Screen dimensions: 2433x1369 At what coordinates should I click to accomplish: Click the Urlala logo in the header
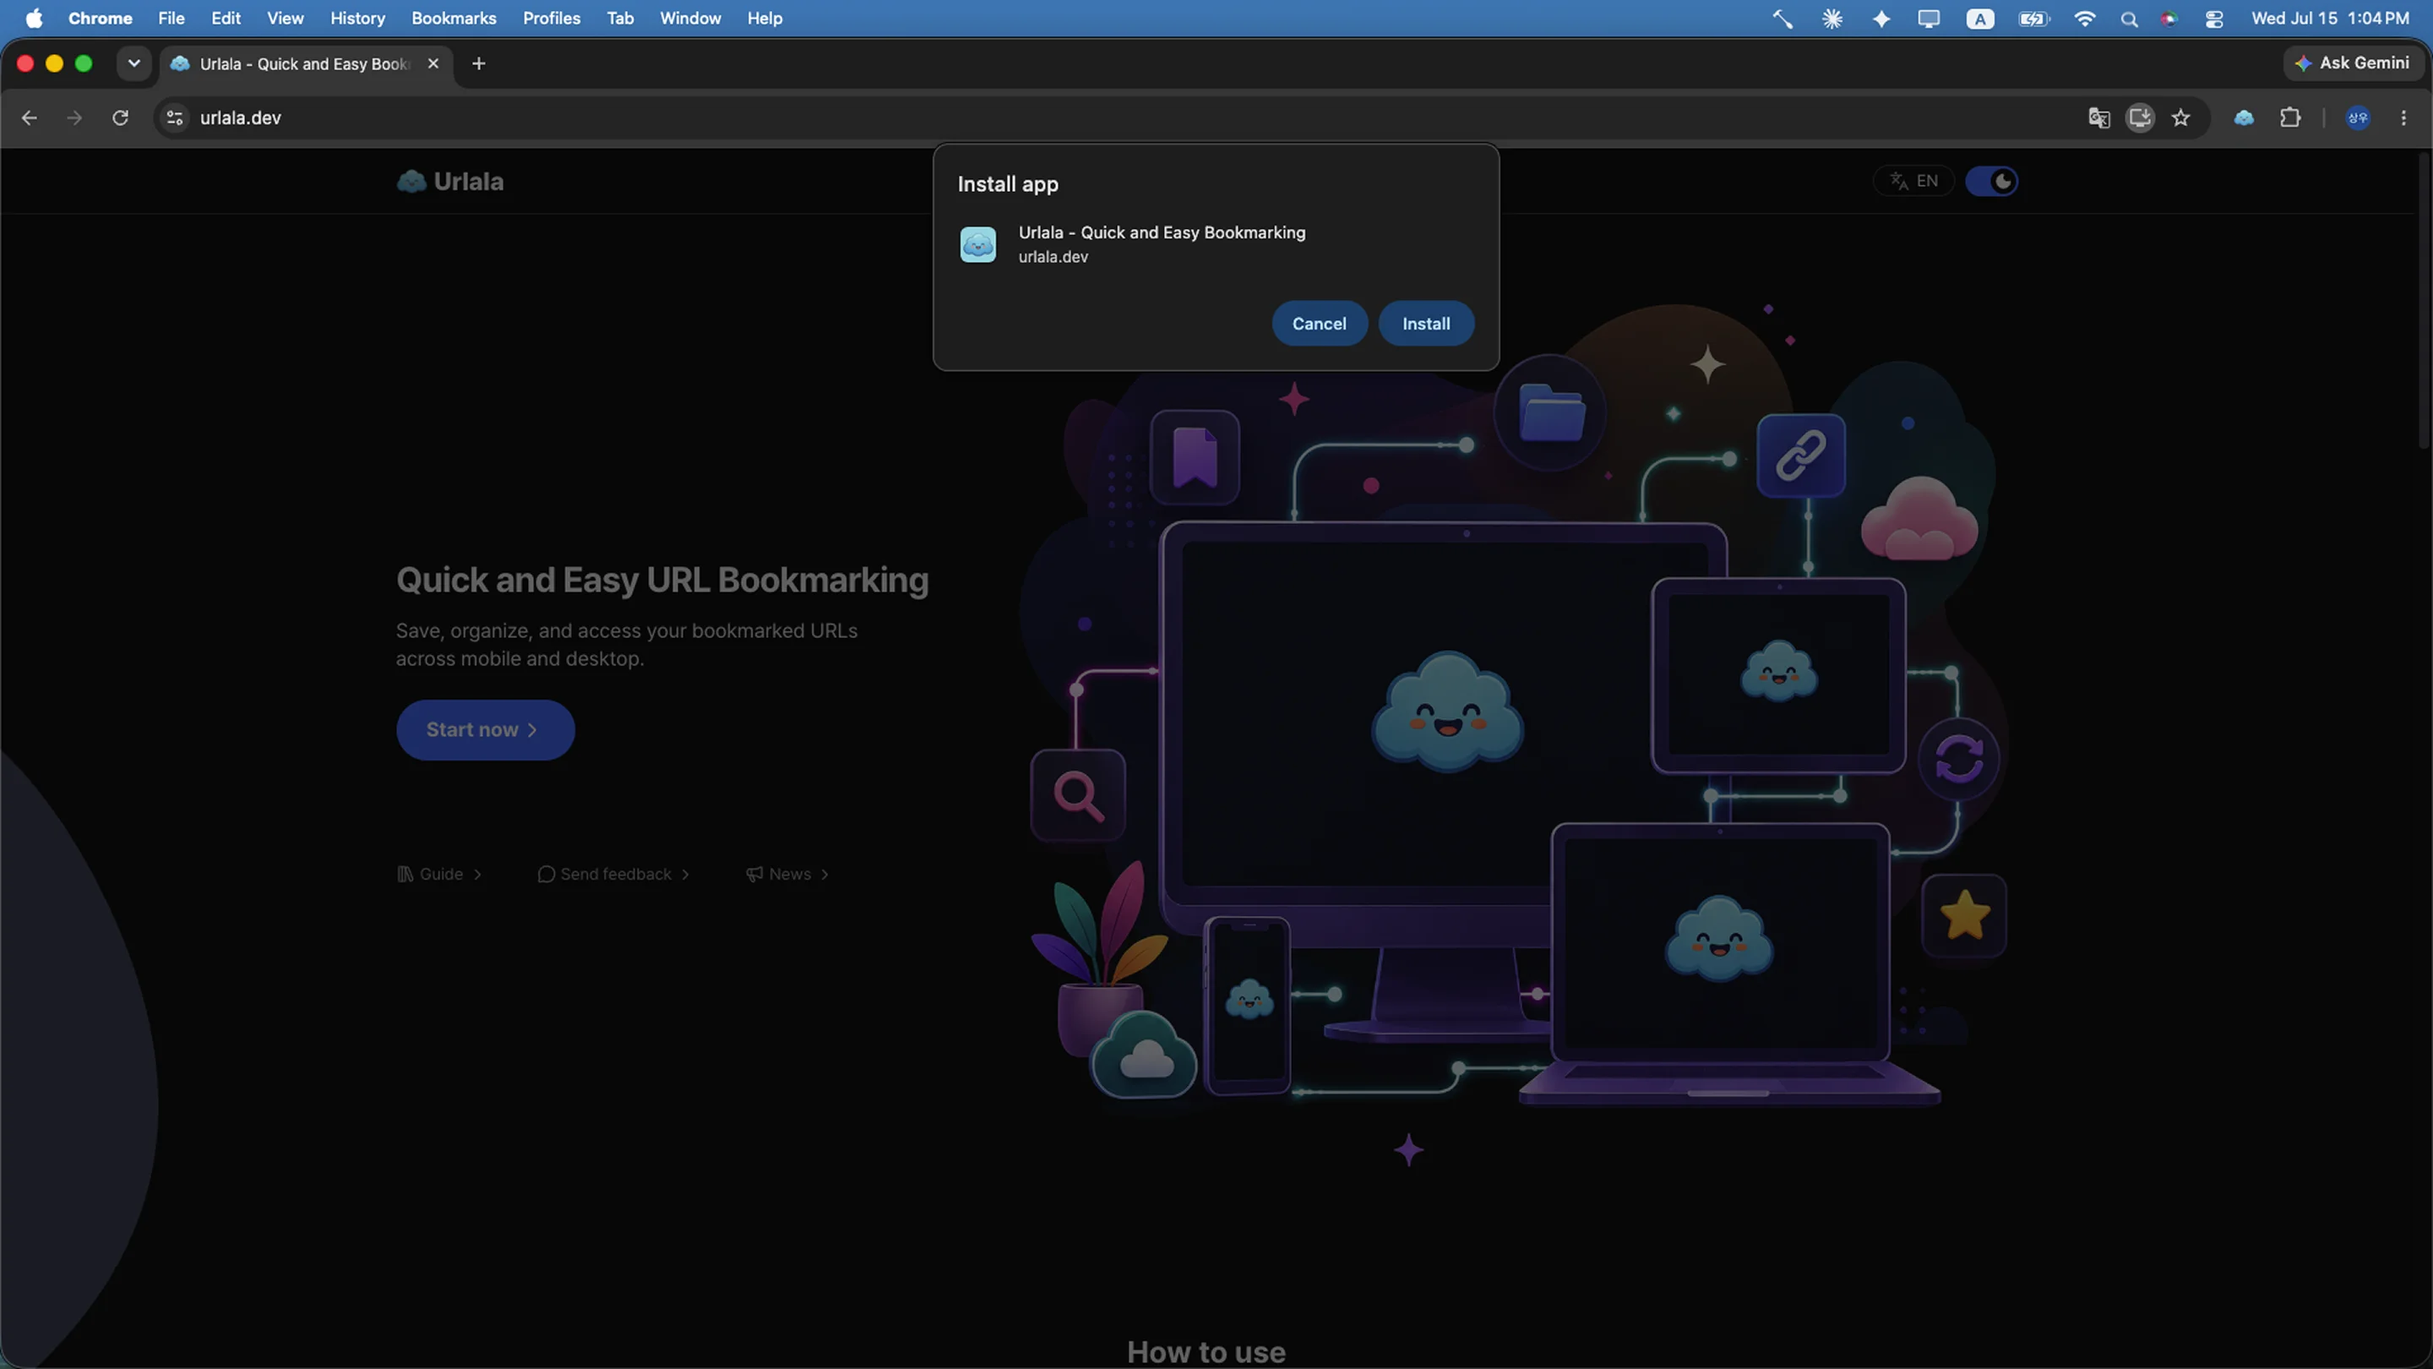(450, 181)
